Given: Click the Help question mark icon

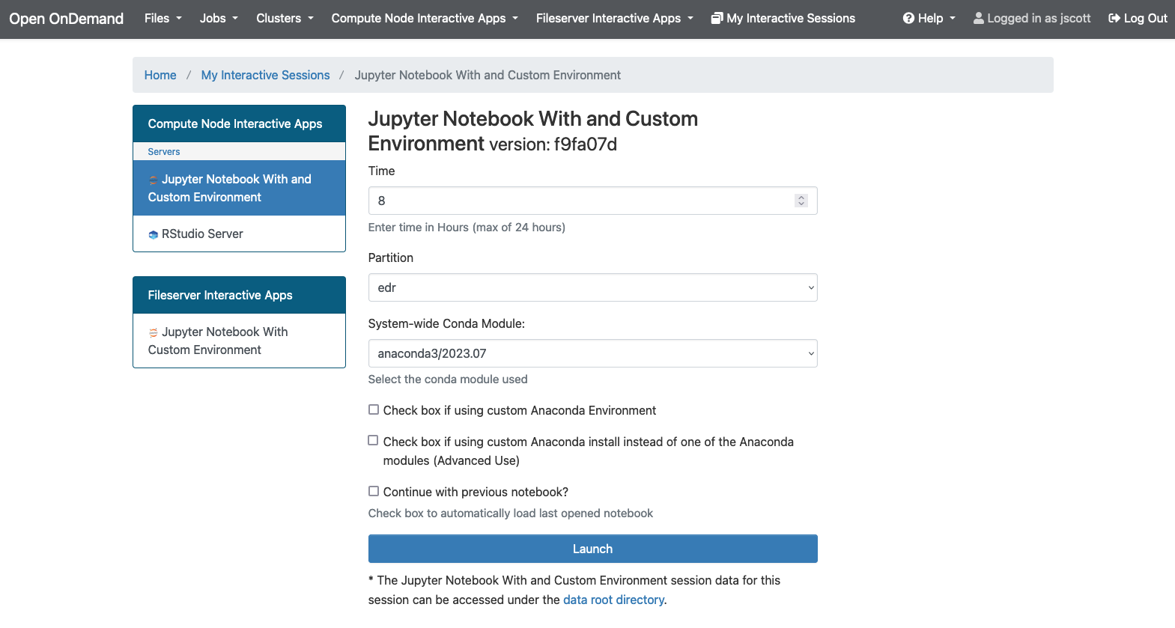Looking at the screenshot, I should (x=908, y=18).
